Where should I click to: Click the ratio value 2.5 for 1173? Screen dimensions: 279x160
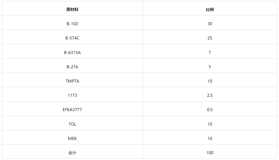(210, 95)
